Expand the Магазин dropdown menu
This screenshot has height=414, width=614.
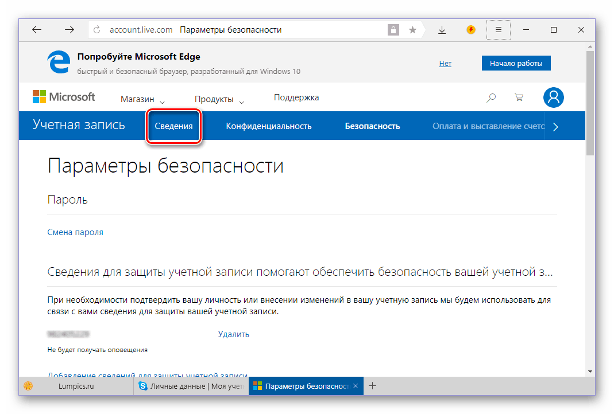(x=142, y=99)
